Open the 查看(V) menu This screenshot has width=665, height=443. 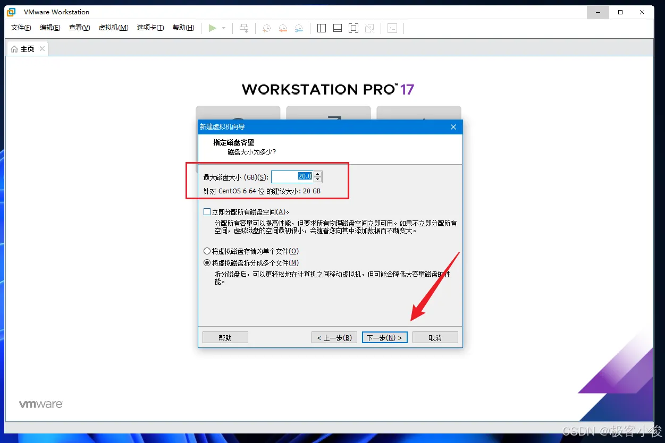(x=80, y=28)
